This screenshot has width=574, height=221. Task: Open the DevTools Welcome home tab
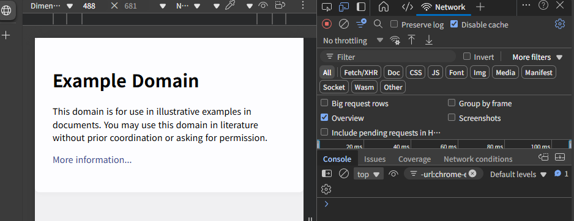(383, 7)
